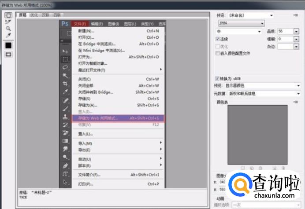Click the image height field showing 593
The image size is (305, 209).
[x=222, y=189]
